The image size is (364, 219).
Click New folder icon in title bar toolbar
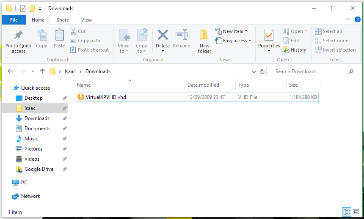tap(32, 8)
